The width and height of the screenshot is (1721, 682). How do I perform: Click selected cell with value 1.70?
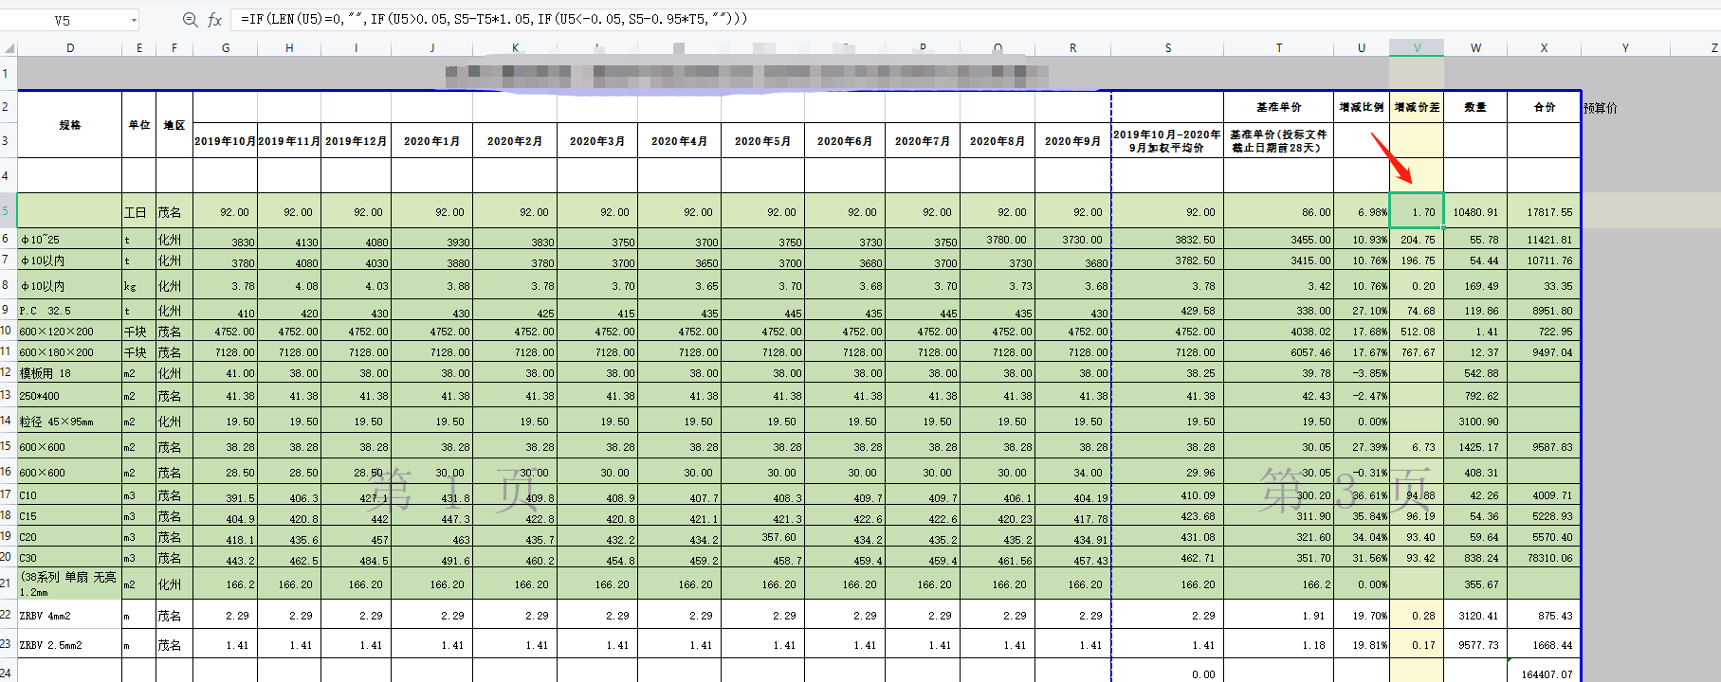coord(1417,211)
